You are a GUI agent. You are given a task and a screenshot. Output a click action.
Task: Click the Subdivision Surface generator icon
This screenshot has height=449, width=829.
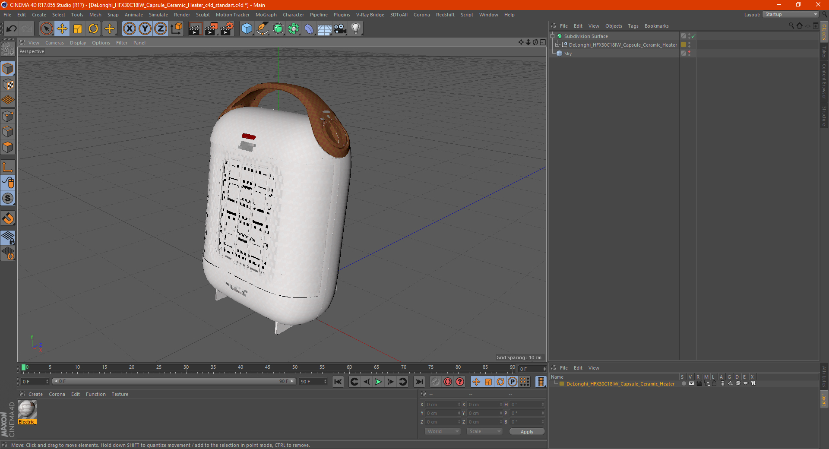click(x=278, y=29)
